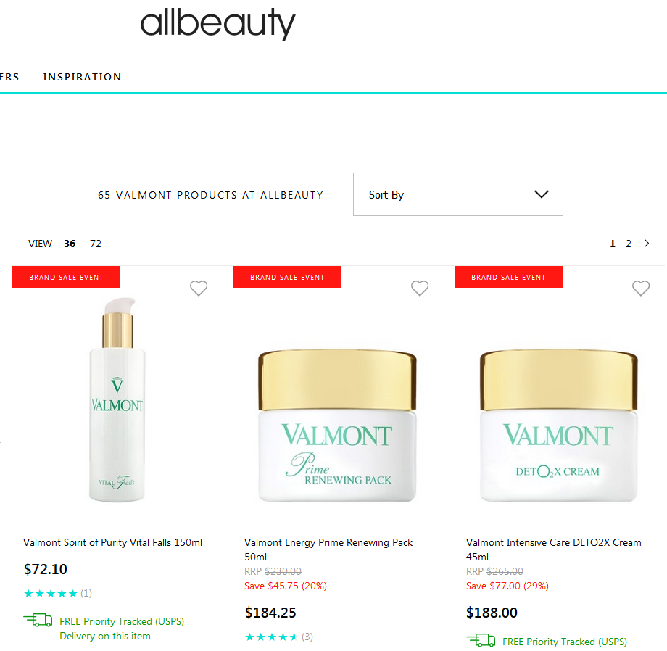The height and width of the screenshot is (651, 667).
Task: Go to next page arrow
Action: [647, 244]
